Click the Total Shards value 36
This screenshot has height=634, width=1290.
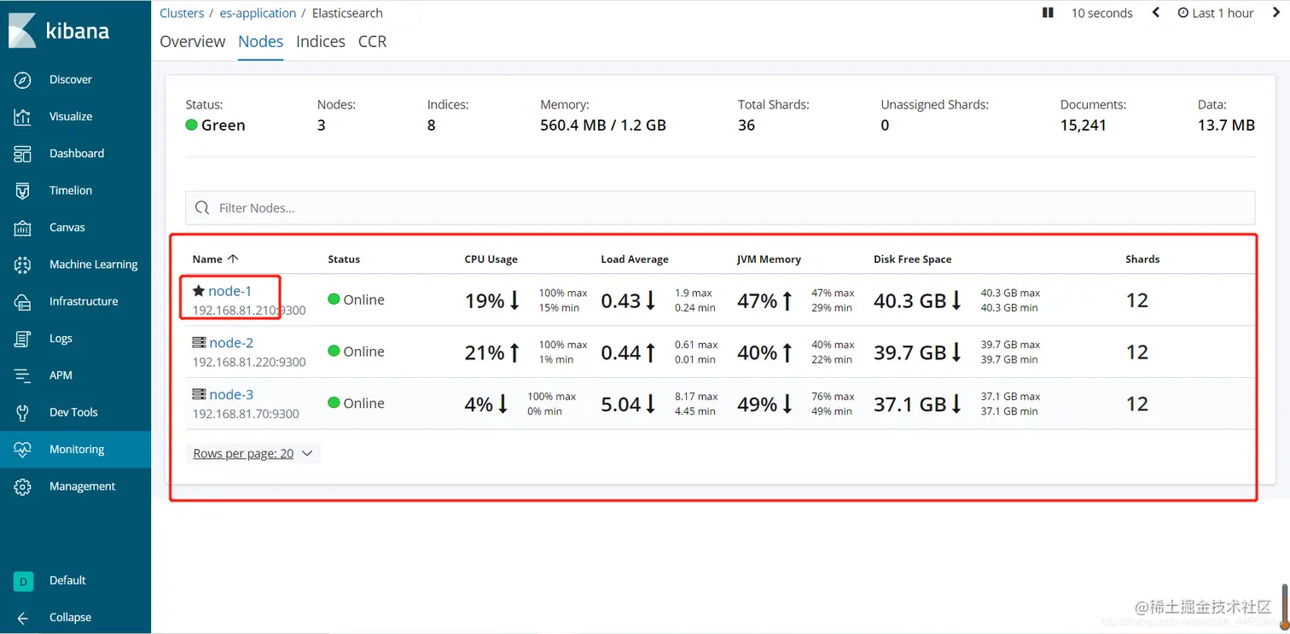tap(747, 125)
